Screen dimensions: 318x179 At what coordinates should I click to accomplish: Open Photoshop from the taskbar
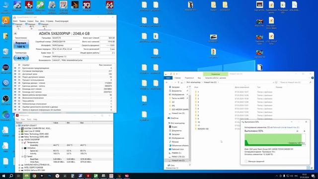point(50,176)
